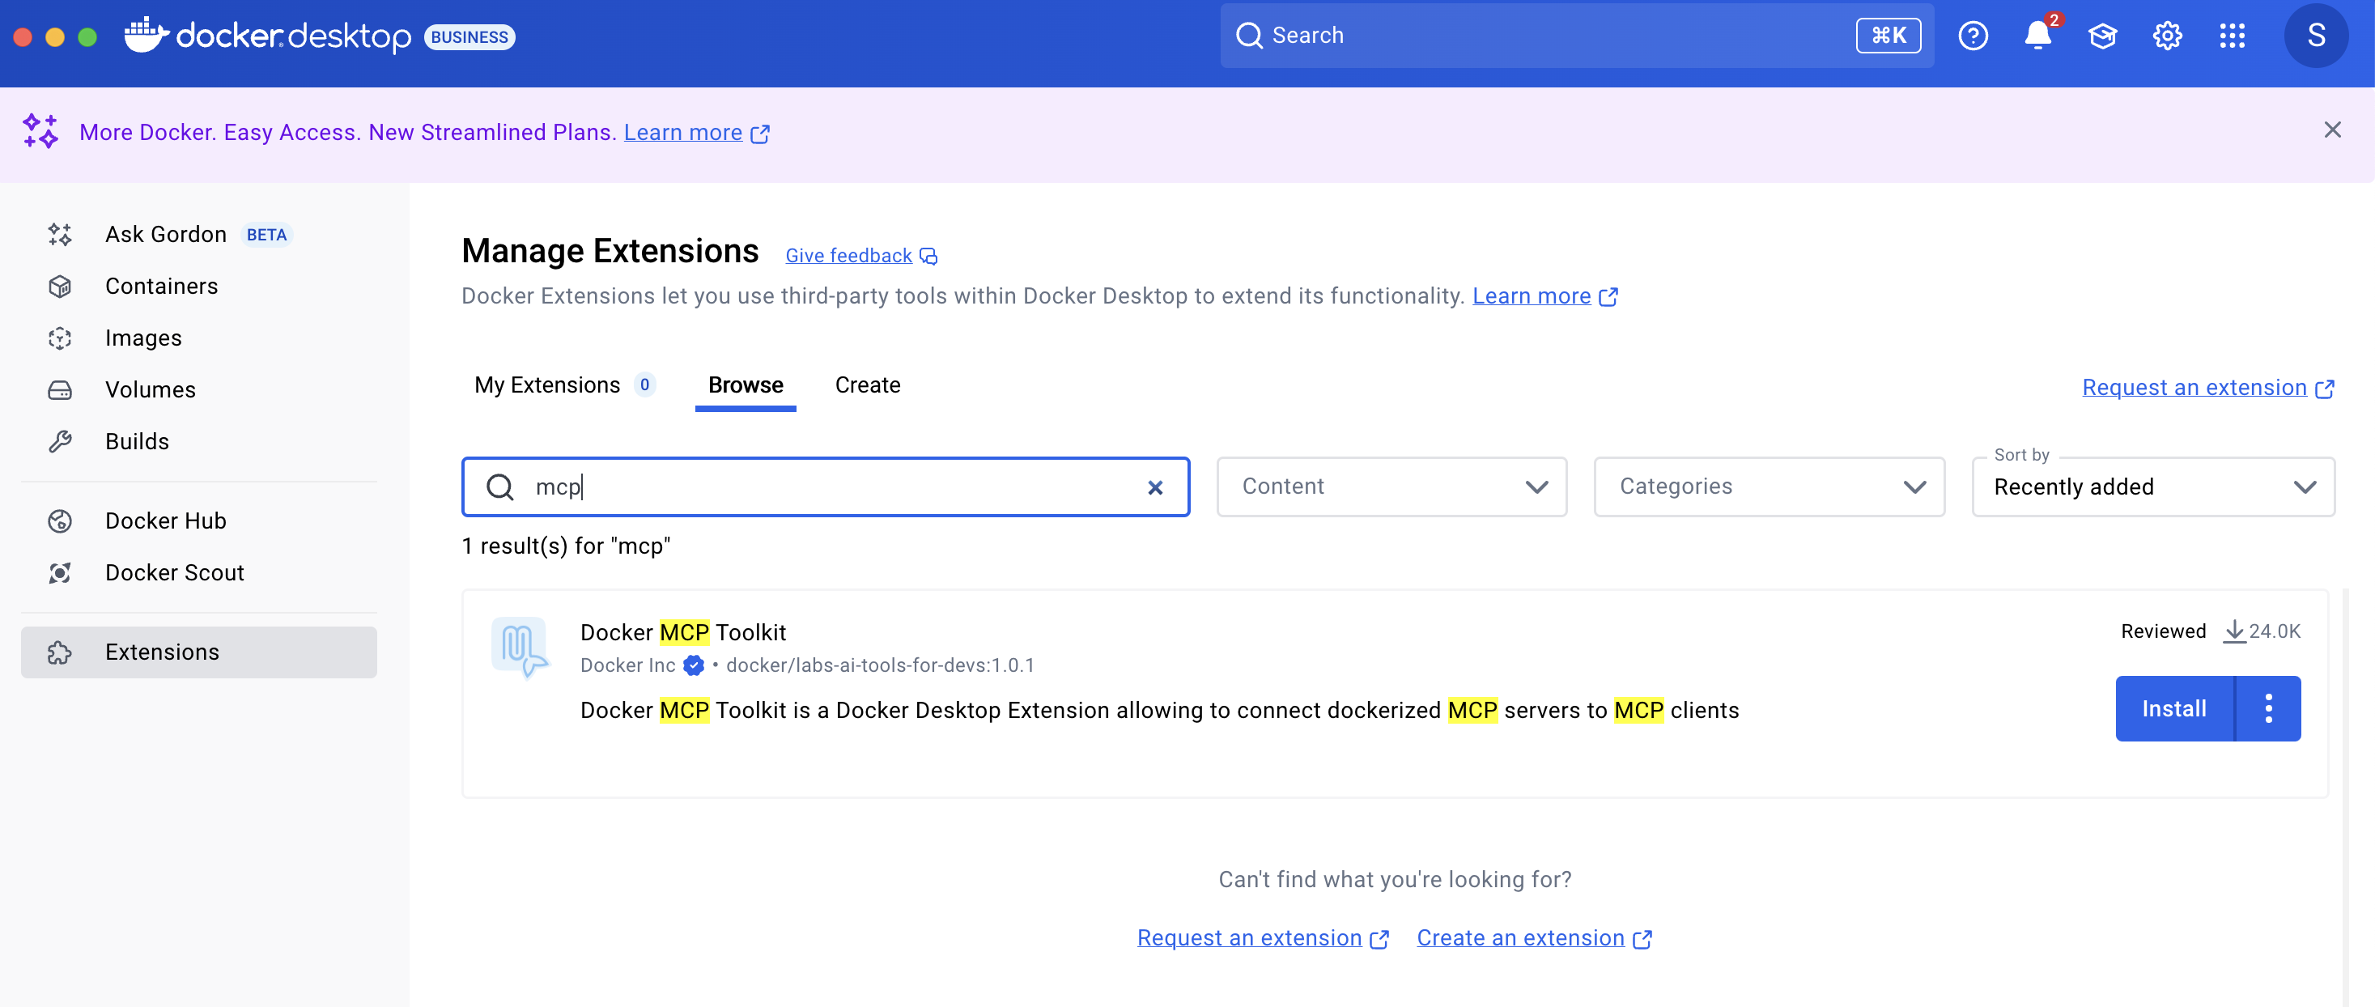Click the sparkle icon in the banner
This screenshot has height=1007, width=2375.
pos(40,131)
